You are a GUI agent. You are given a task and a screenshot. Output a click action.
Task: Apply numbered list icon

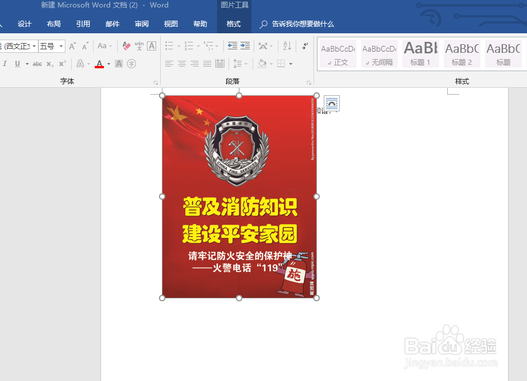[x=189, y=46]
